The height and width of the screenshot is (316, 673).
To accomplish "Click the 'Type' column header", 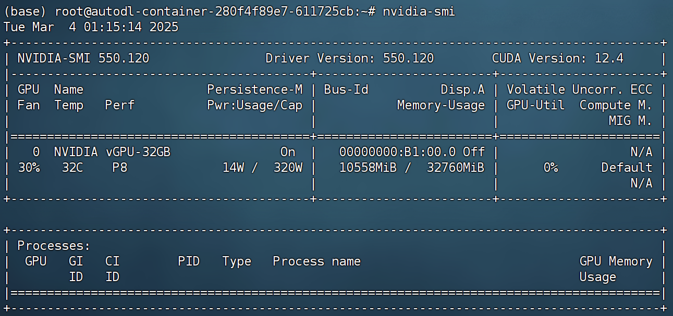I will coord(237,261).
